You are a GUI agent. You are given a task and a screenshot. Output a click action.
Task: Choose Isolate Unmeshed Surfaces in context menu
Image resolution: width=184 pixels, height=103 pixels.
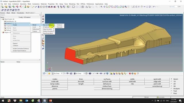[x=21, y=49]
